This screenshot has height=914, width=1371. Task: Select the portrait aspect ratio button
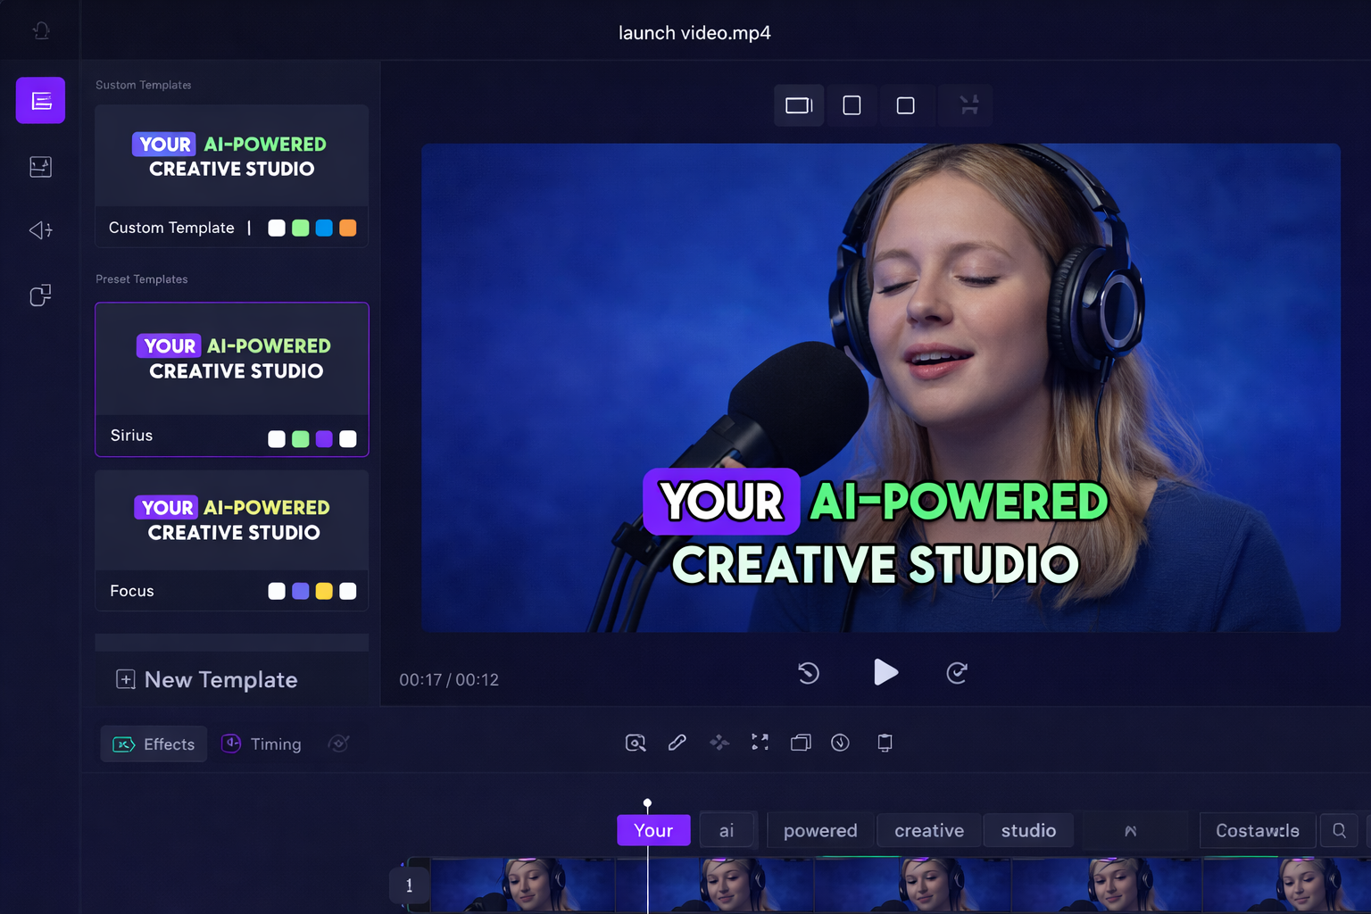[x=852, y=105]
